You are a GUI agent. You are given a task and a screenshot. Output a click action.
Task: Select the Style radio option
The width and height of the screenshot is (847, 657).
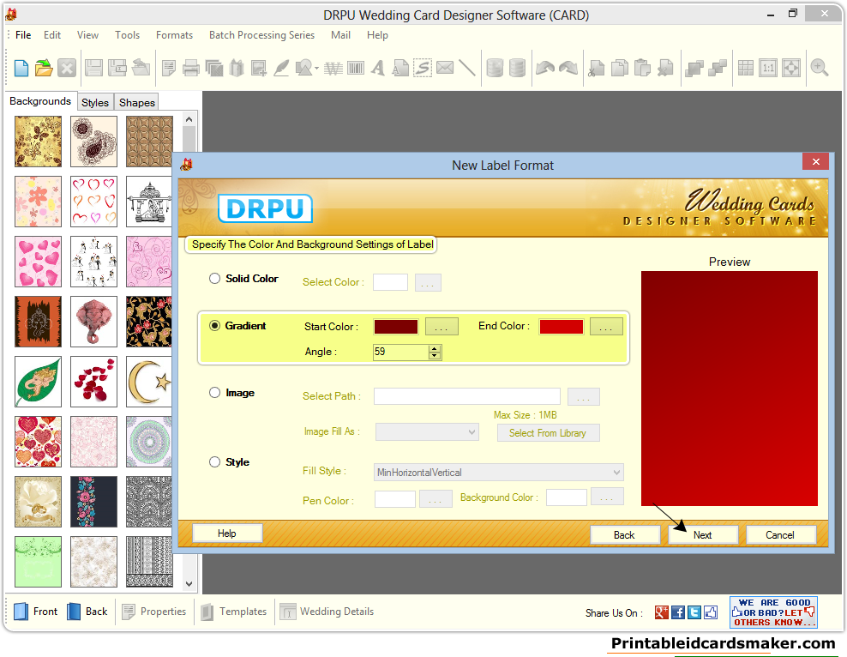coord(215,462)
